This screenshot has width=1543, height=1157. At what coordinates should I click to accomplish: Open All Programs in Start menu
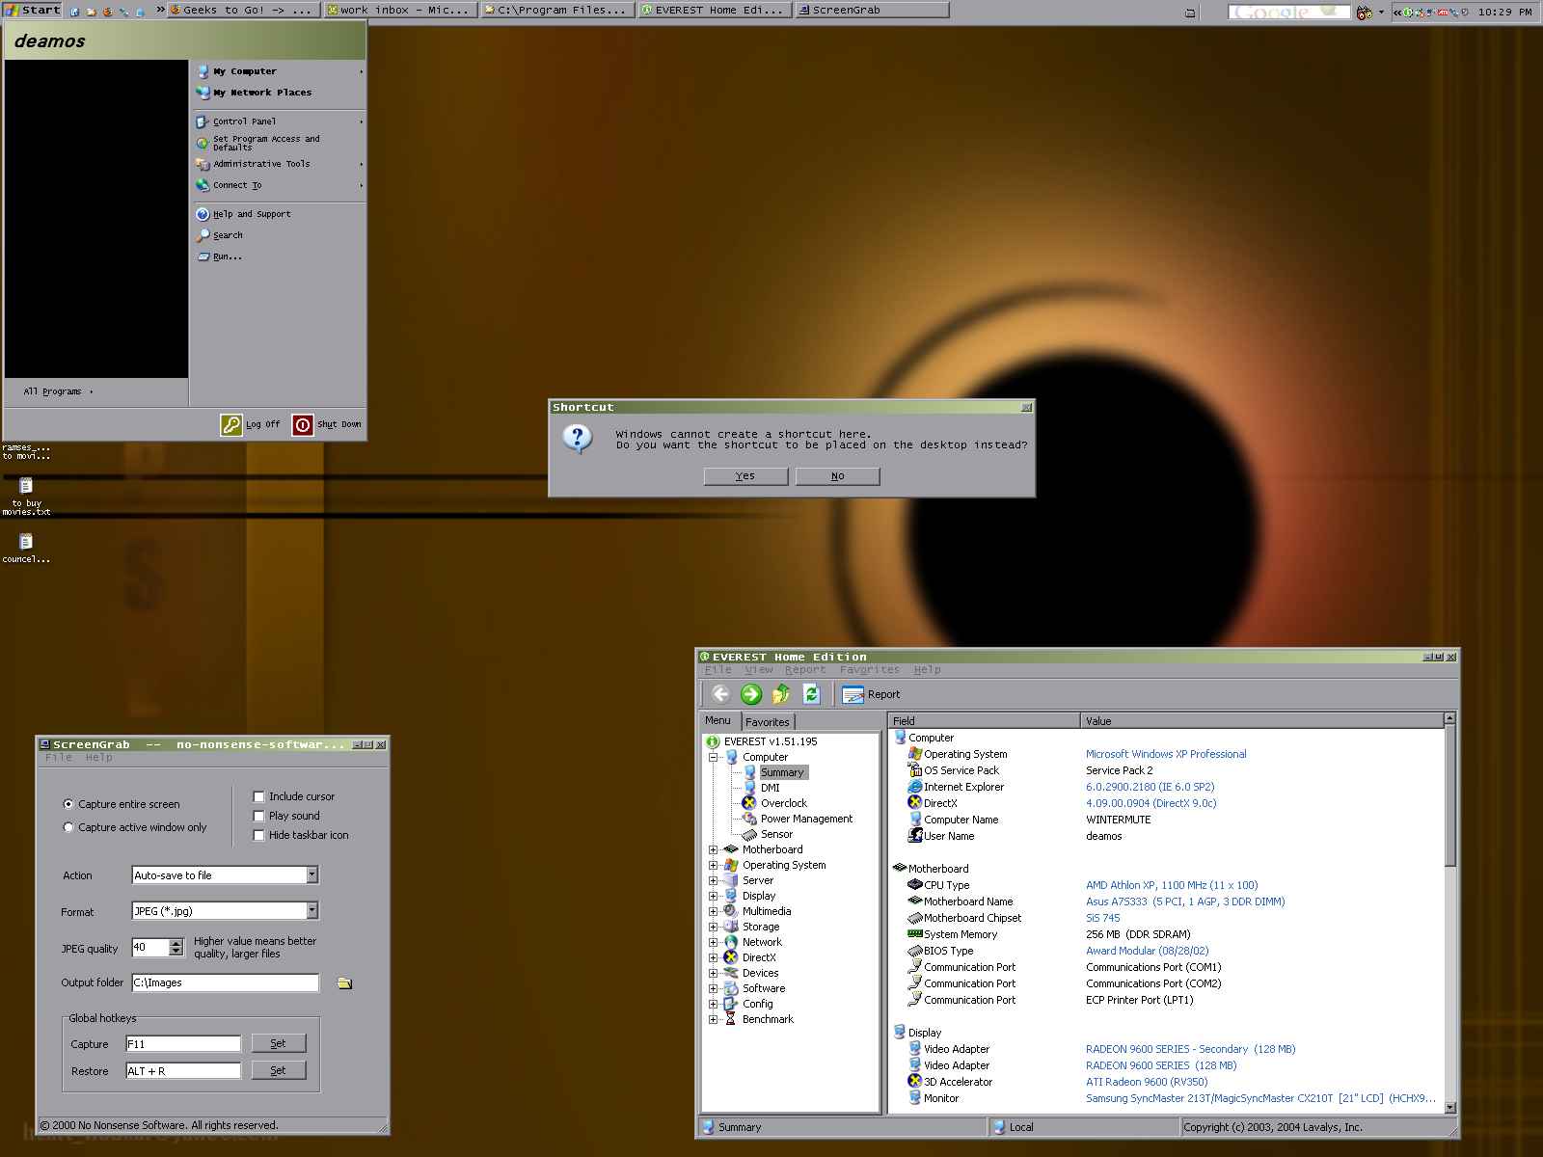click(58, 391)
